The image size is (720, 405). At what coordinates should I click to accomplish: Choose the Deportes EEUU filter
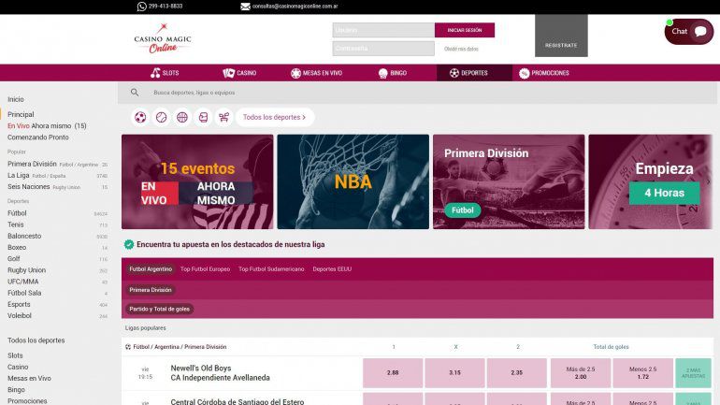click(x=332, y=269)
